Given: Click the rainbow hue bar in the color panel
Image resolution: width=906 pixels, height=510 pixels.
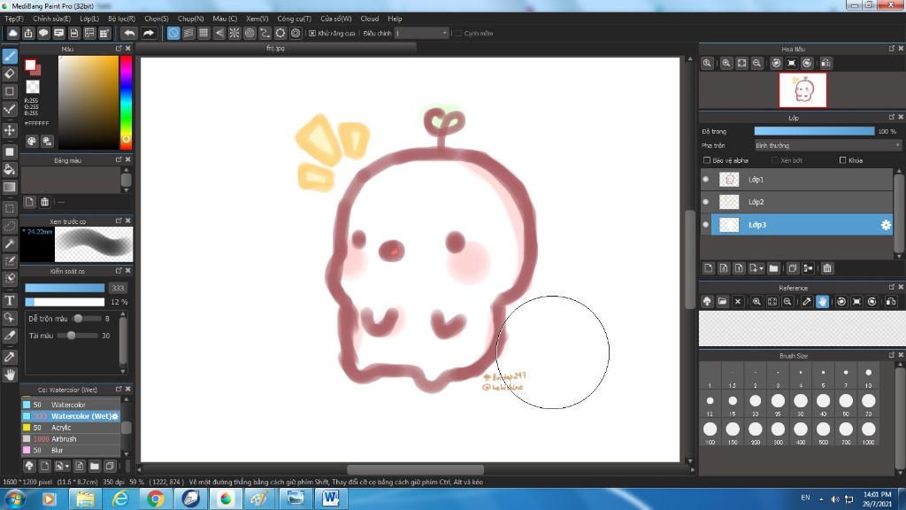Looking at the screenshot, I should pyautogui.click(x=126, y=102).
